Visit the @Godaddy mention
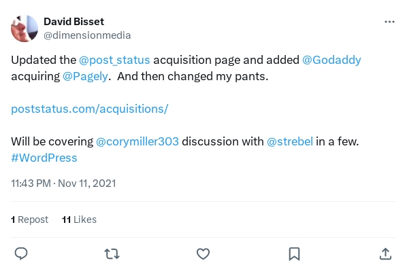This screenshot has width=407, height=263. pyautogui.click(x=331, y=60)
